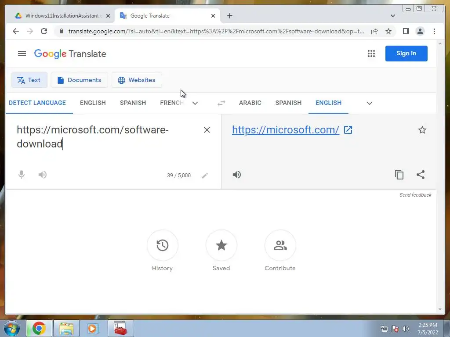The image size is (450, 337).
Task: Expand more target languages dropdown
Action: pos(369,103)
